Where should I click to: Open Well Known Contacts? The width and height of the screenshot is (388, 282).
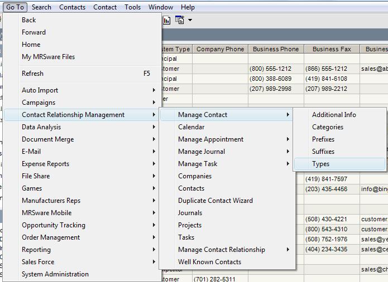(227, 262)
